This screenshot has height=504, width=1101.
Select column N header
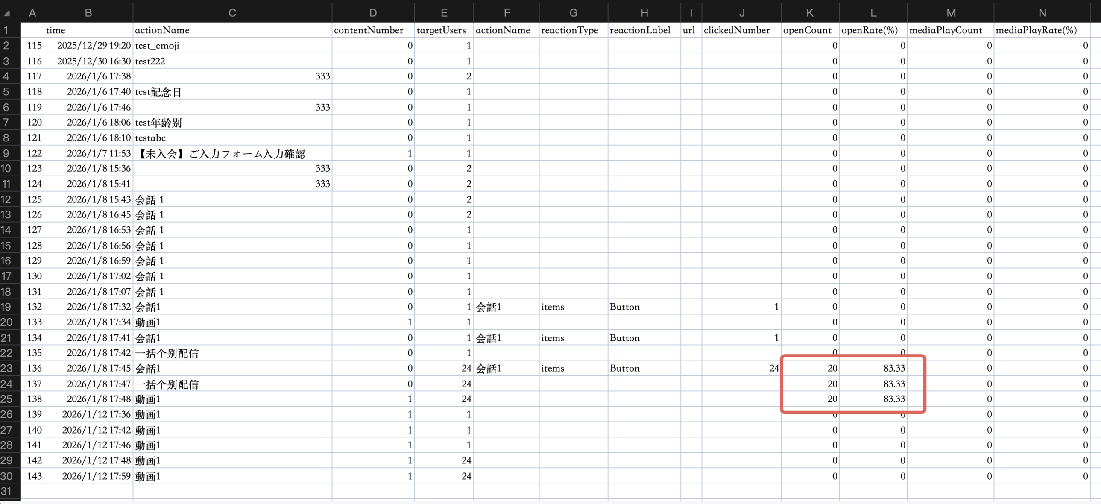[1042, 13]
